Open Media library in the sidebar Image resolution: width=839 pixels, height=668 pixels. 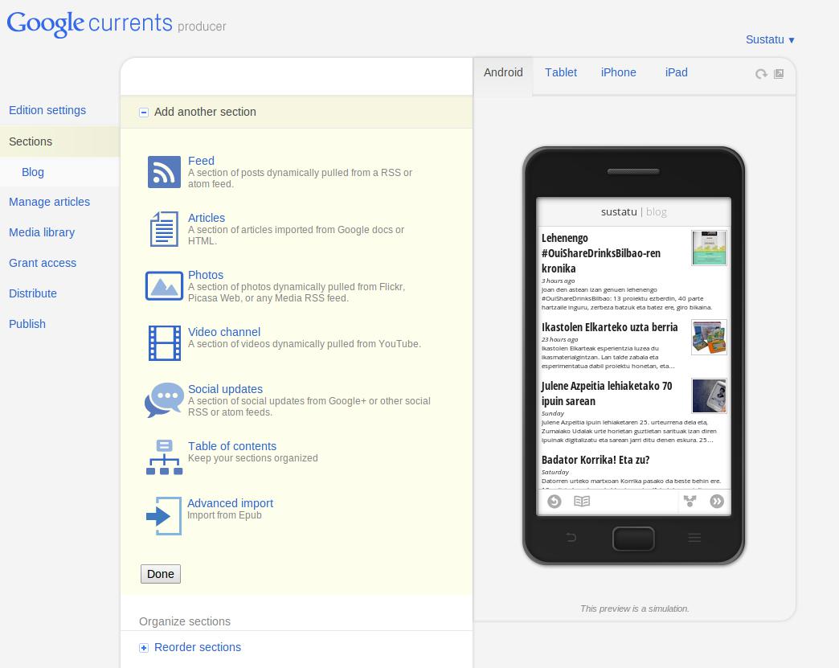(42, 232)
